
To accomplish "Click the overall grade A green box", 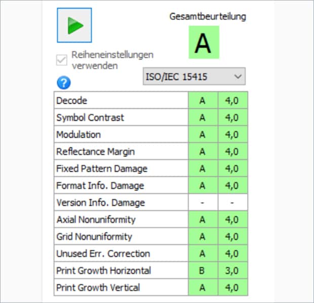I will 203,43.
